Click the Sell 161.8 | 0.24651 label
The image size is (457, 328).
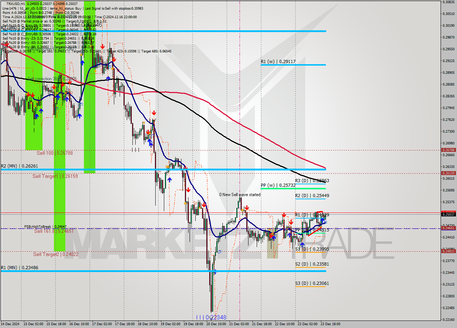pos(53,231)
